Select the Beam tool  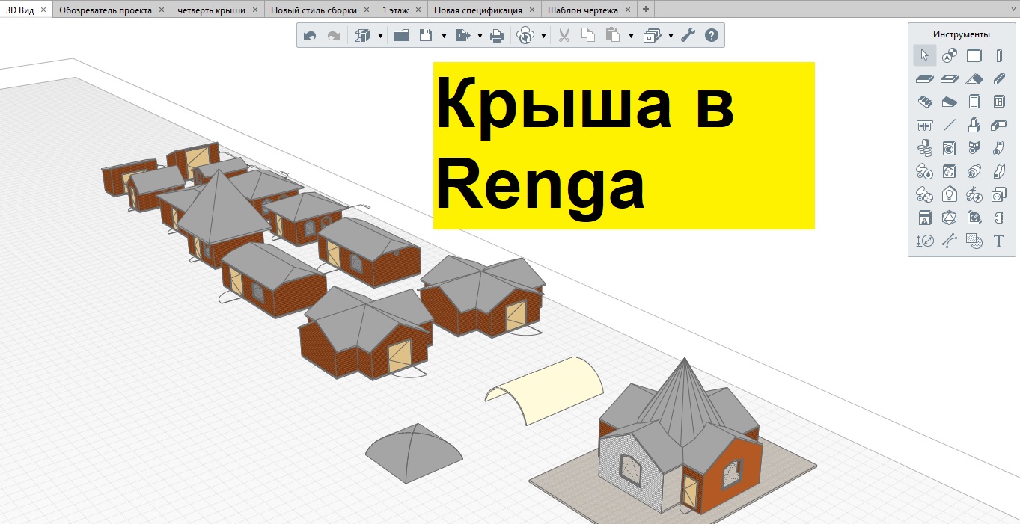[x=998, y=78]
